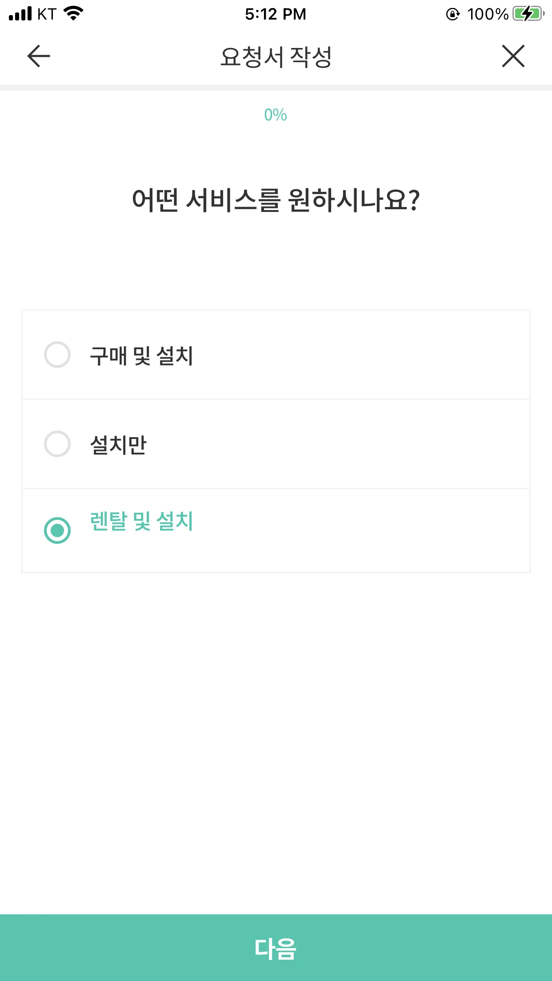Toggle the 렌탈 및 설치 radio button
The image size is (552, 981).
[57, 530]
